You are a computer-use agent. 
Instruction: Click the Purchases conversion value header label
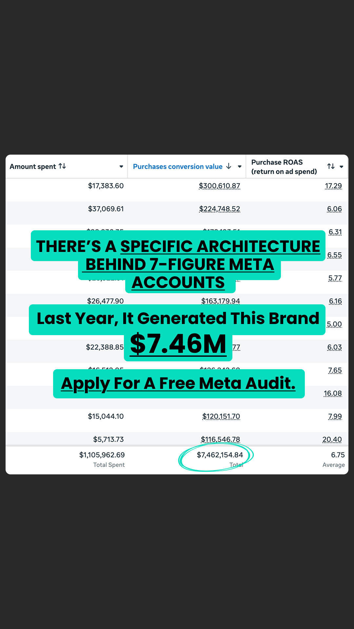point(178,166)
